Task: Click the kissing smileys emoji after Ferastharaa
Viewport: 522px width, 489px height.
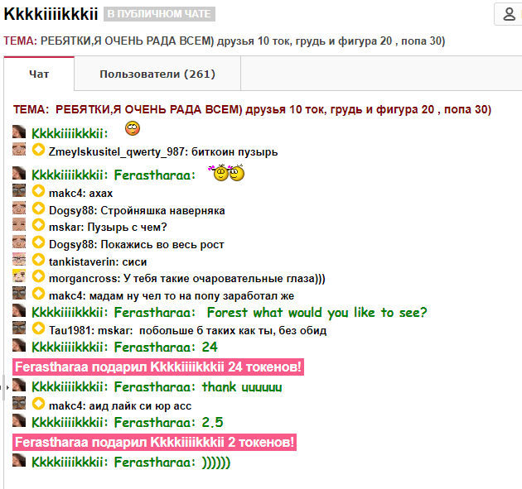Action: pyautogui.click(x=229, y=173)
